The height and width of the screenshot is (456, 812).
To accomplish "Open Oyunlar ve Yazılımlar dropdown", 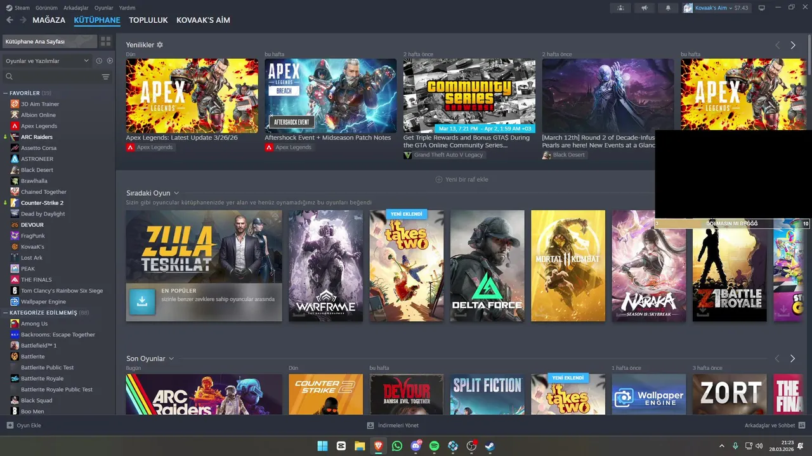I will 47,61.
